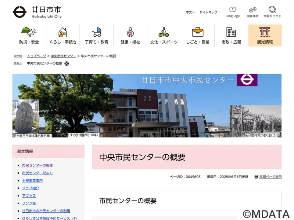Click the old 佐伯郡役所 black-and-white photo

pos(255,121)
